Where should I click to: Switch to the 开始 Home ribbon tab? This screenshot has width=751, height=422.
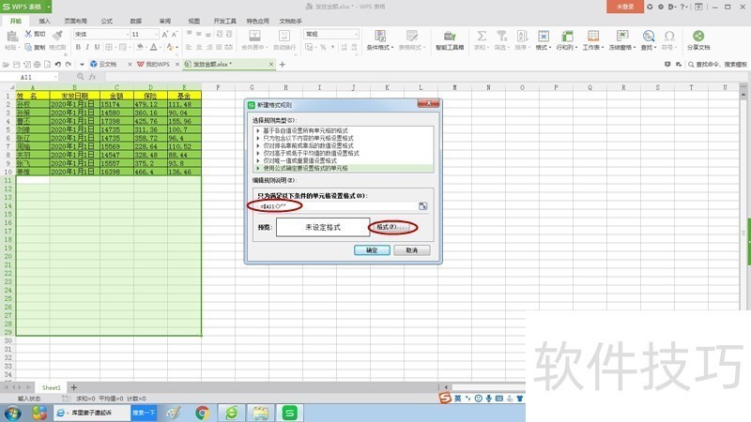(16, 21)
